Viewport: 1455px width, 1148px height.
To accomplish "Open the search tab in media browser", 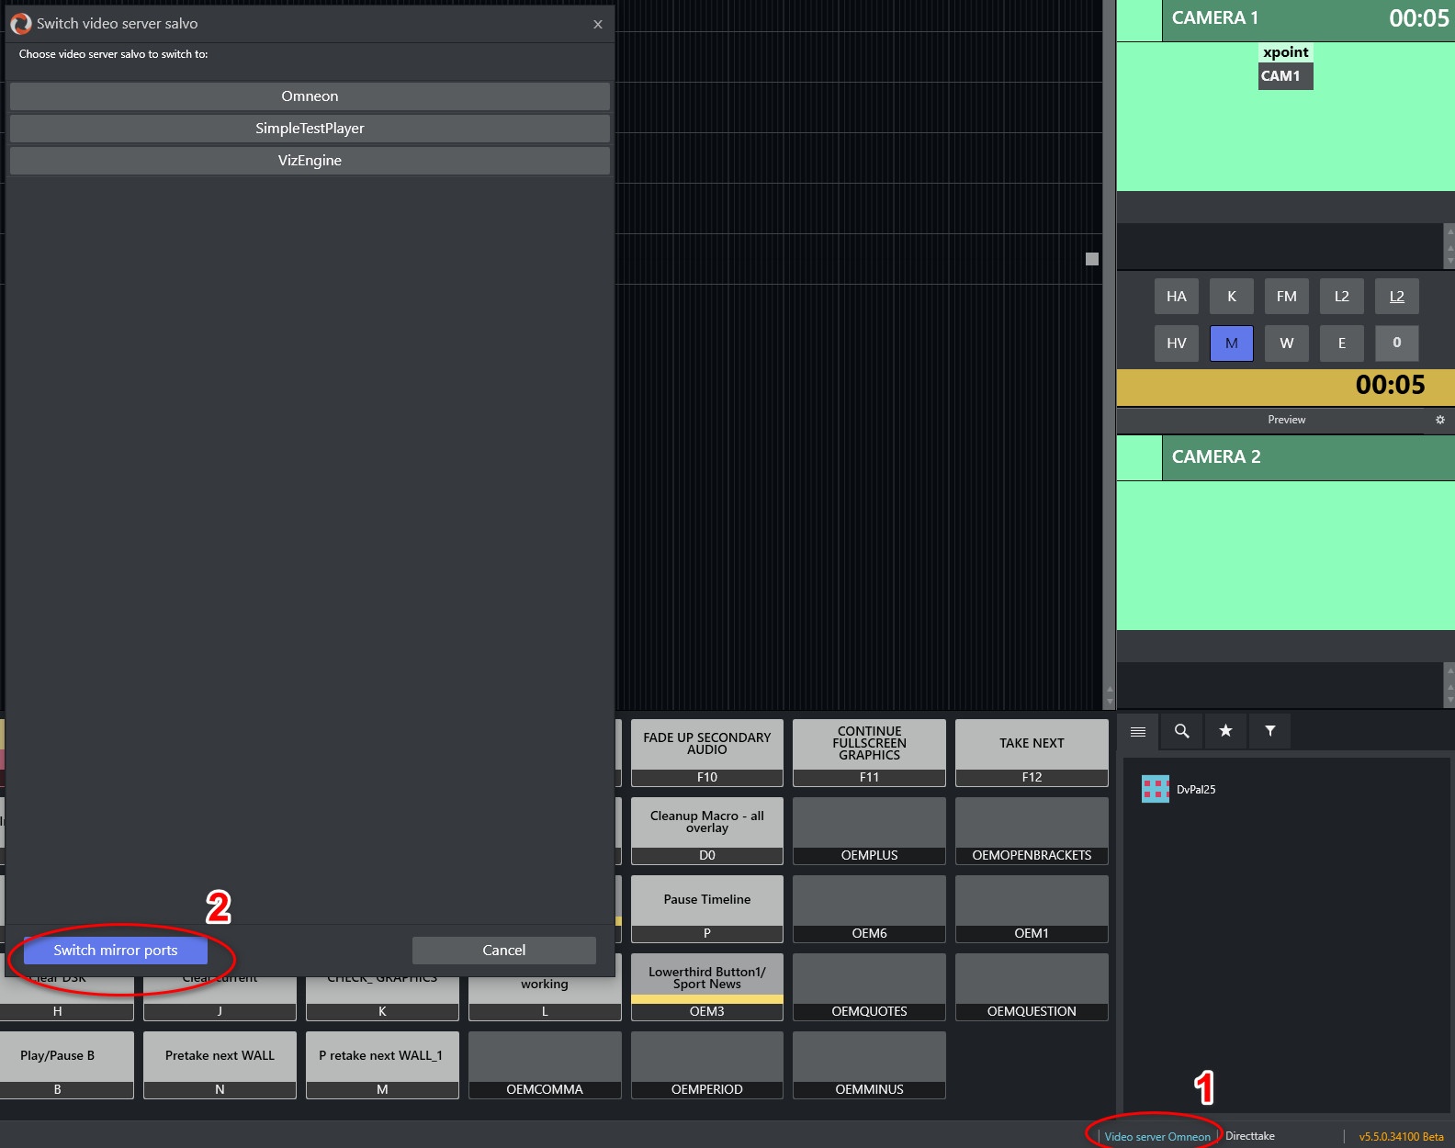I will coord(1181,731).
